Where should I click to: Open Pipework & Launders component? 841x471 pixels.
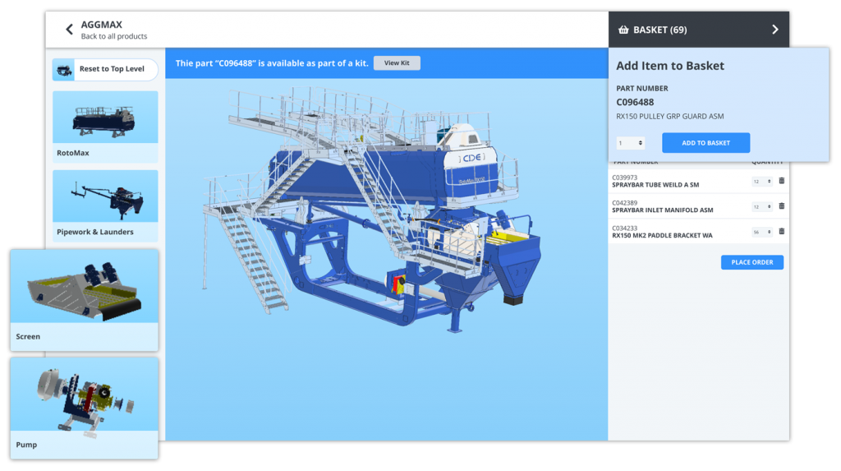(105, 197)
